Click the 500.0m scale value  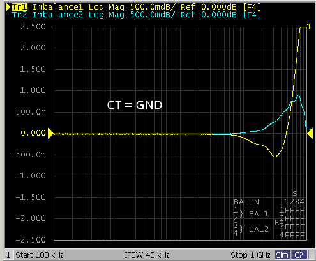pos(31,112)
